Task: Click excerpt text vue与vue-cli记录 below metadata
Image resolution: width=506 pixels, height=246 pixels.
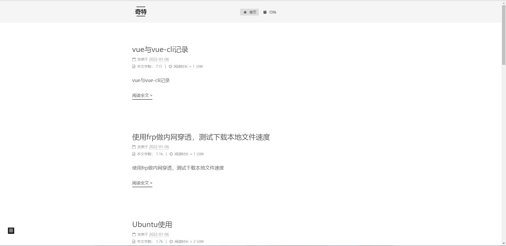Action: pos(151,80)
